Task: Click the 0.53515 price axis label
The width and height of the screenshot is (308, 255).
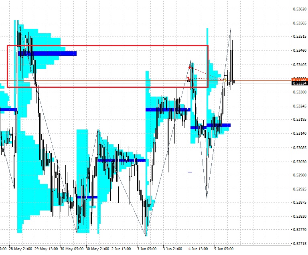Action: [300, 36]
